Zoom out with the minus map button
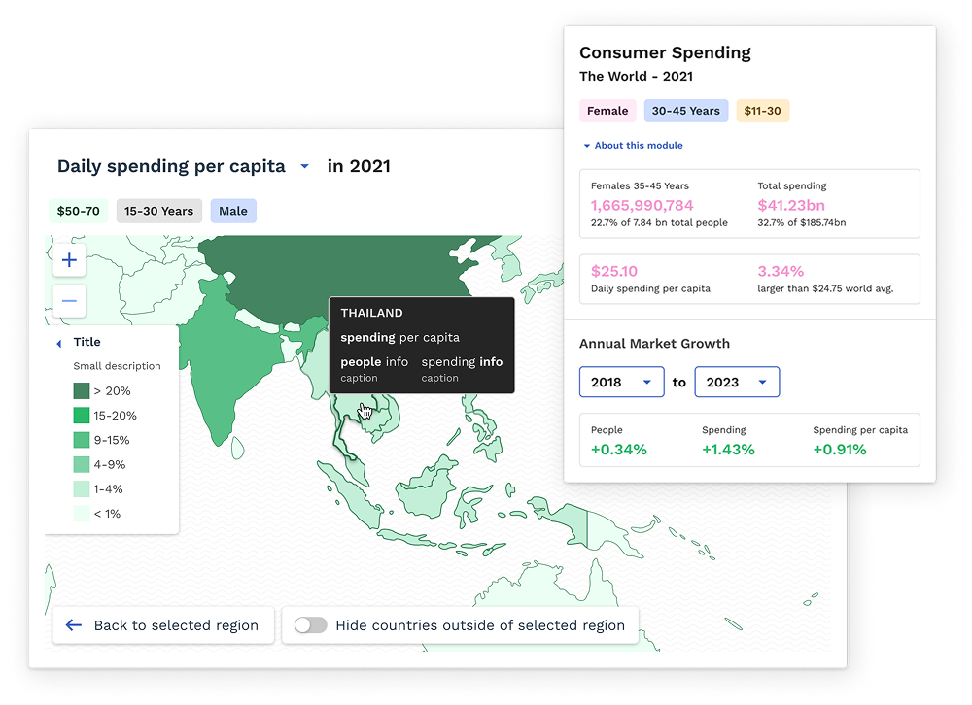 [x=69, y=301]
